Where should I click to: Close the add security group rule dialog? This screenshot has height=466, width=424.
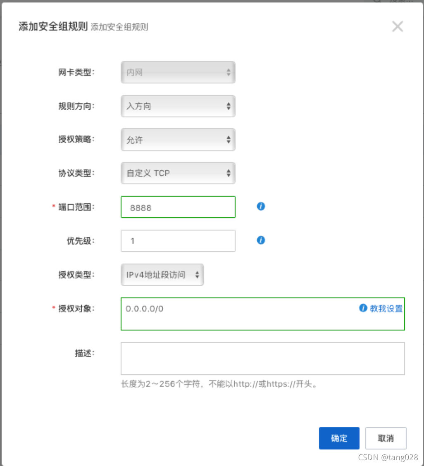[398, 26]
